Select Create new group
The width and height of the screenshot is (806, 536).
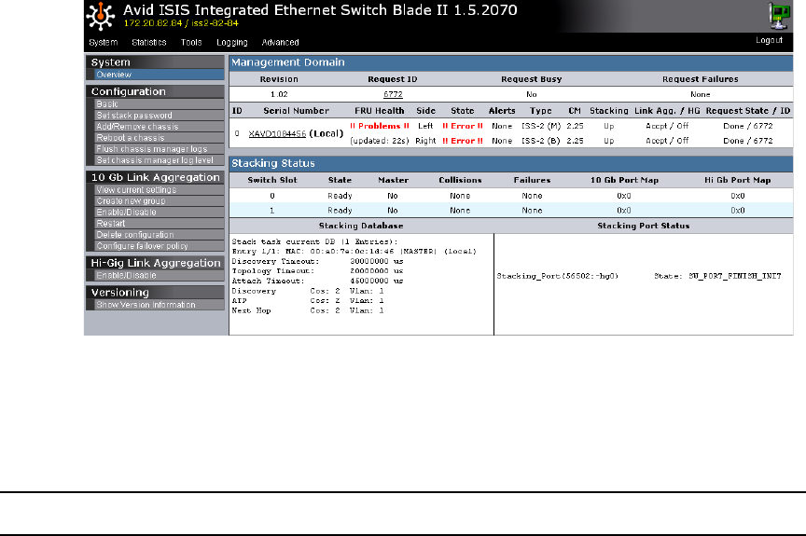point(160,201)
